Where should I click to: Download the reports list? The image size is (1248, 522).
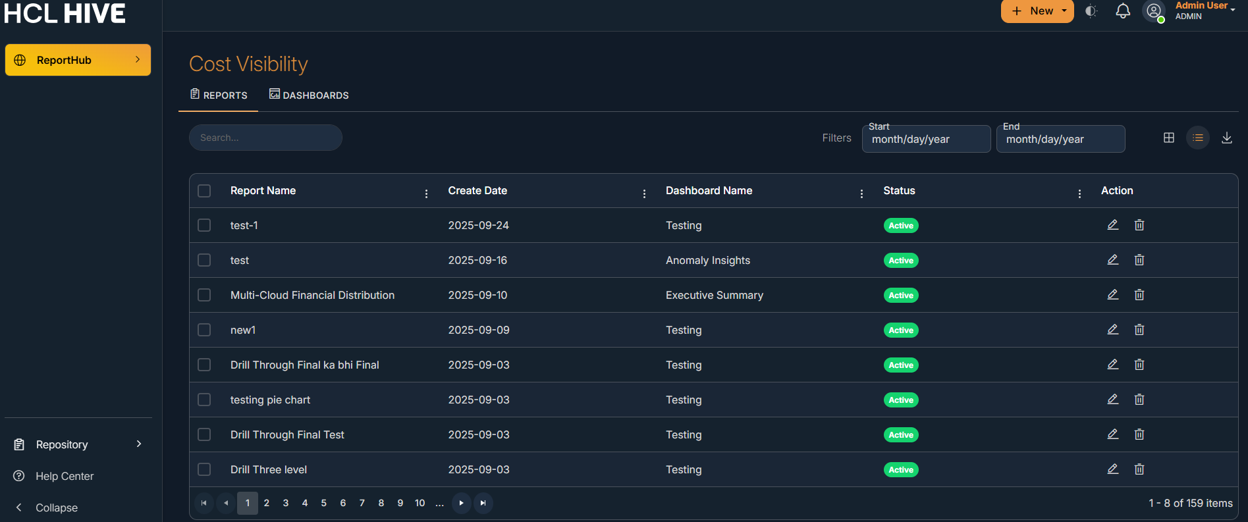pyautogui.click(x=1226, y=138)
